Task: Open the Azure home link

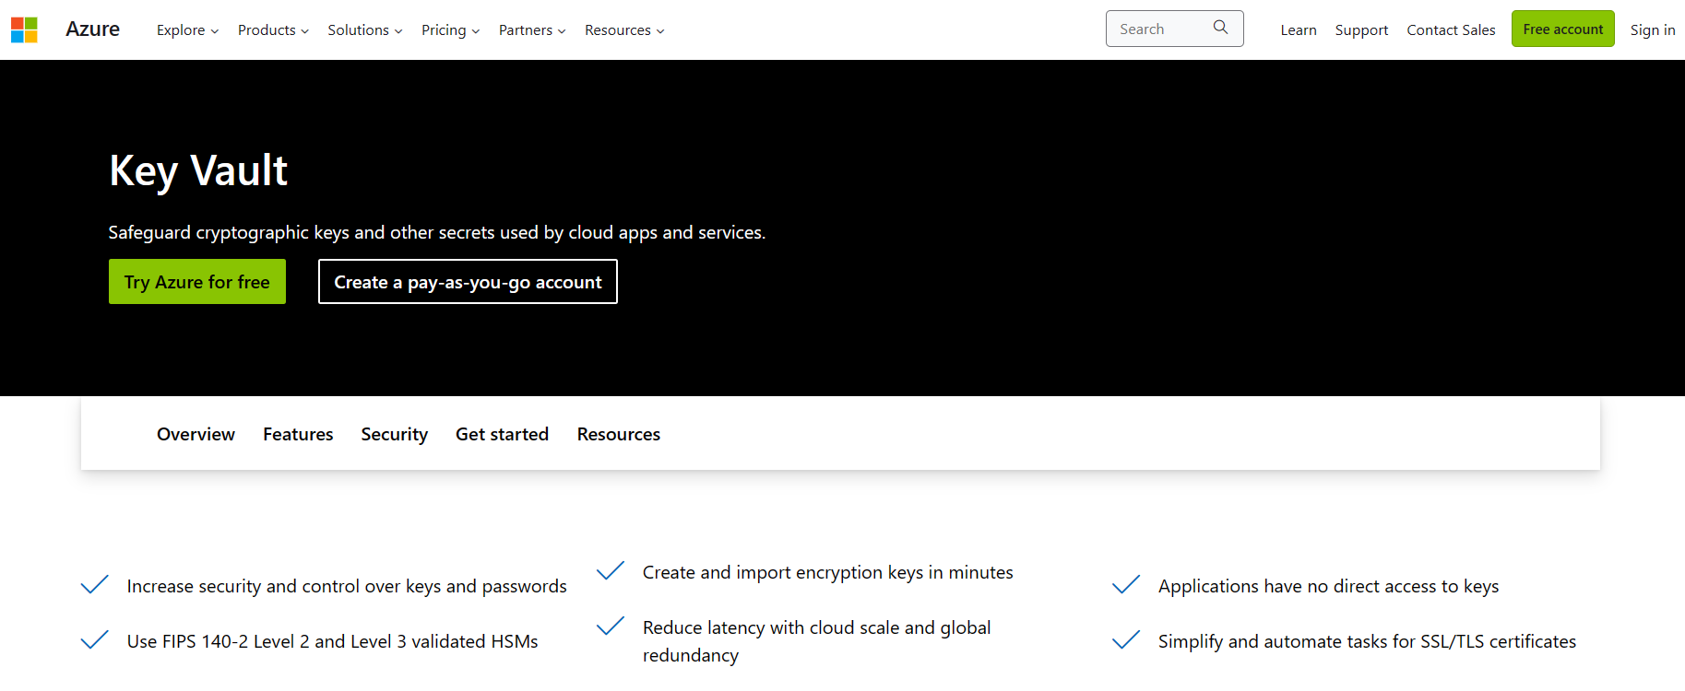Action: (x=92, y=29)
